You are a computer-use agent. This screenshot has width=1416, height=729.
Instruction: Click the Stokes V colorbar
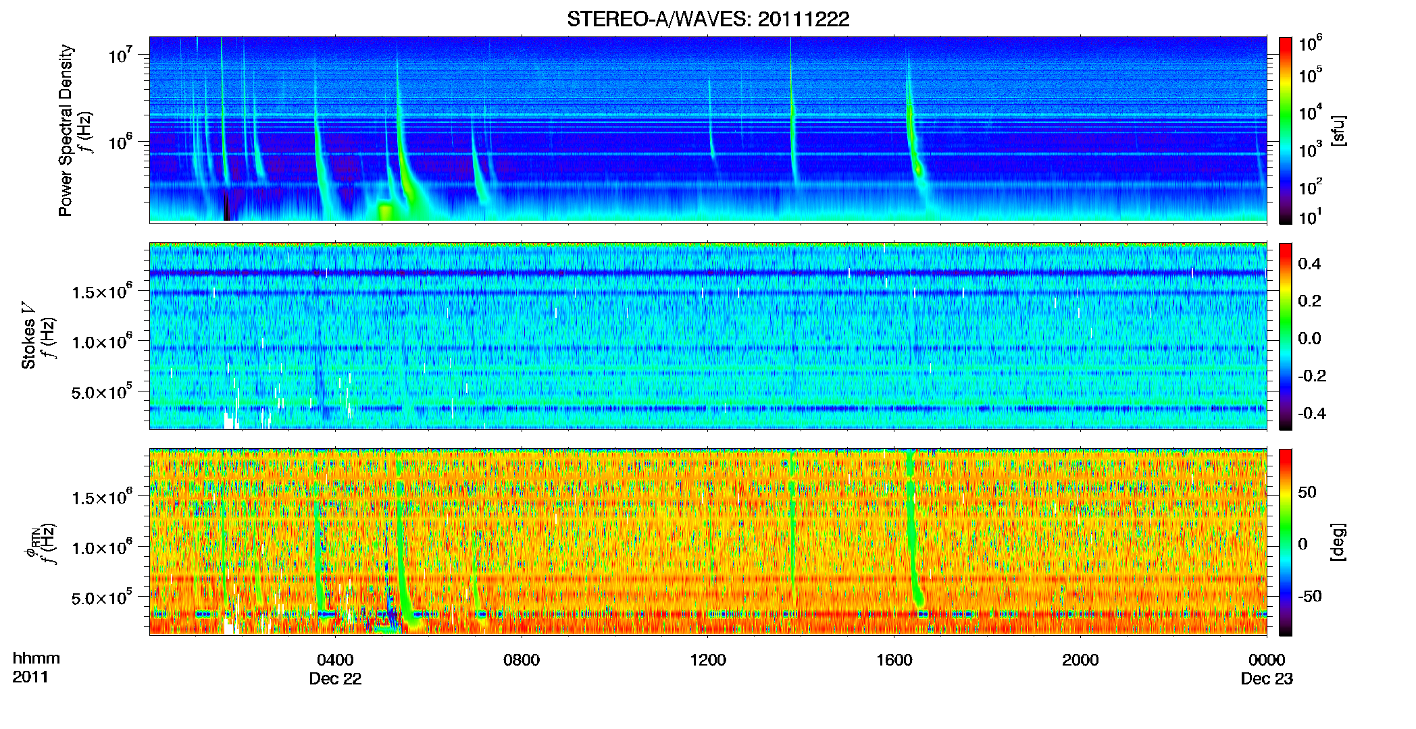pyautogui.click(x=1285, y=336)
